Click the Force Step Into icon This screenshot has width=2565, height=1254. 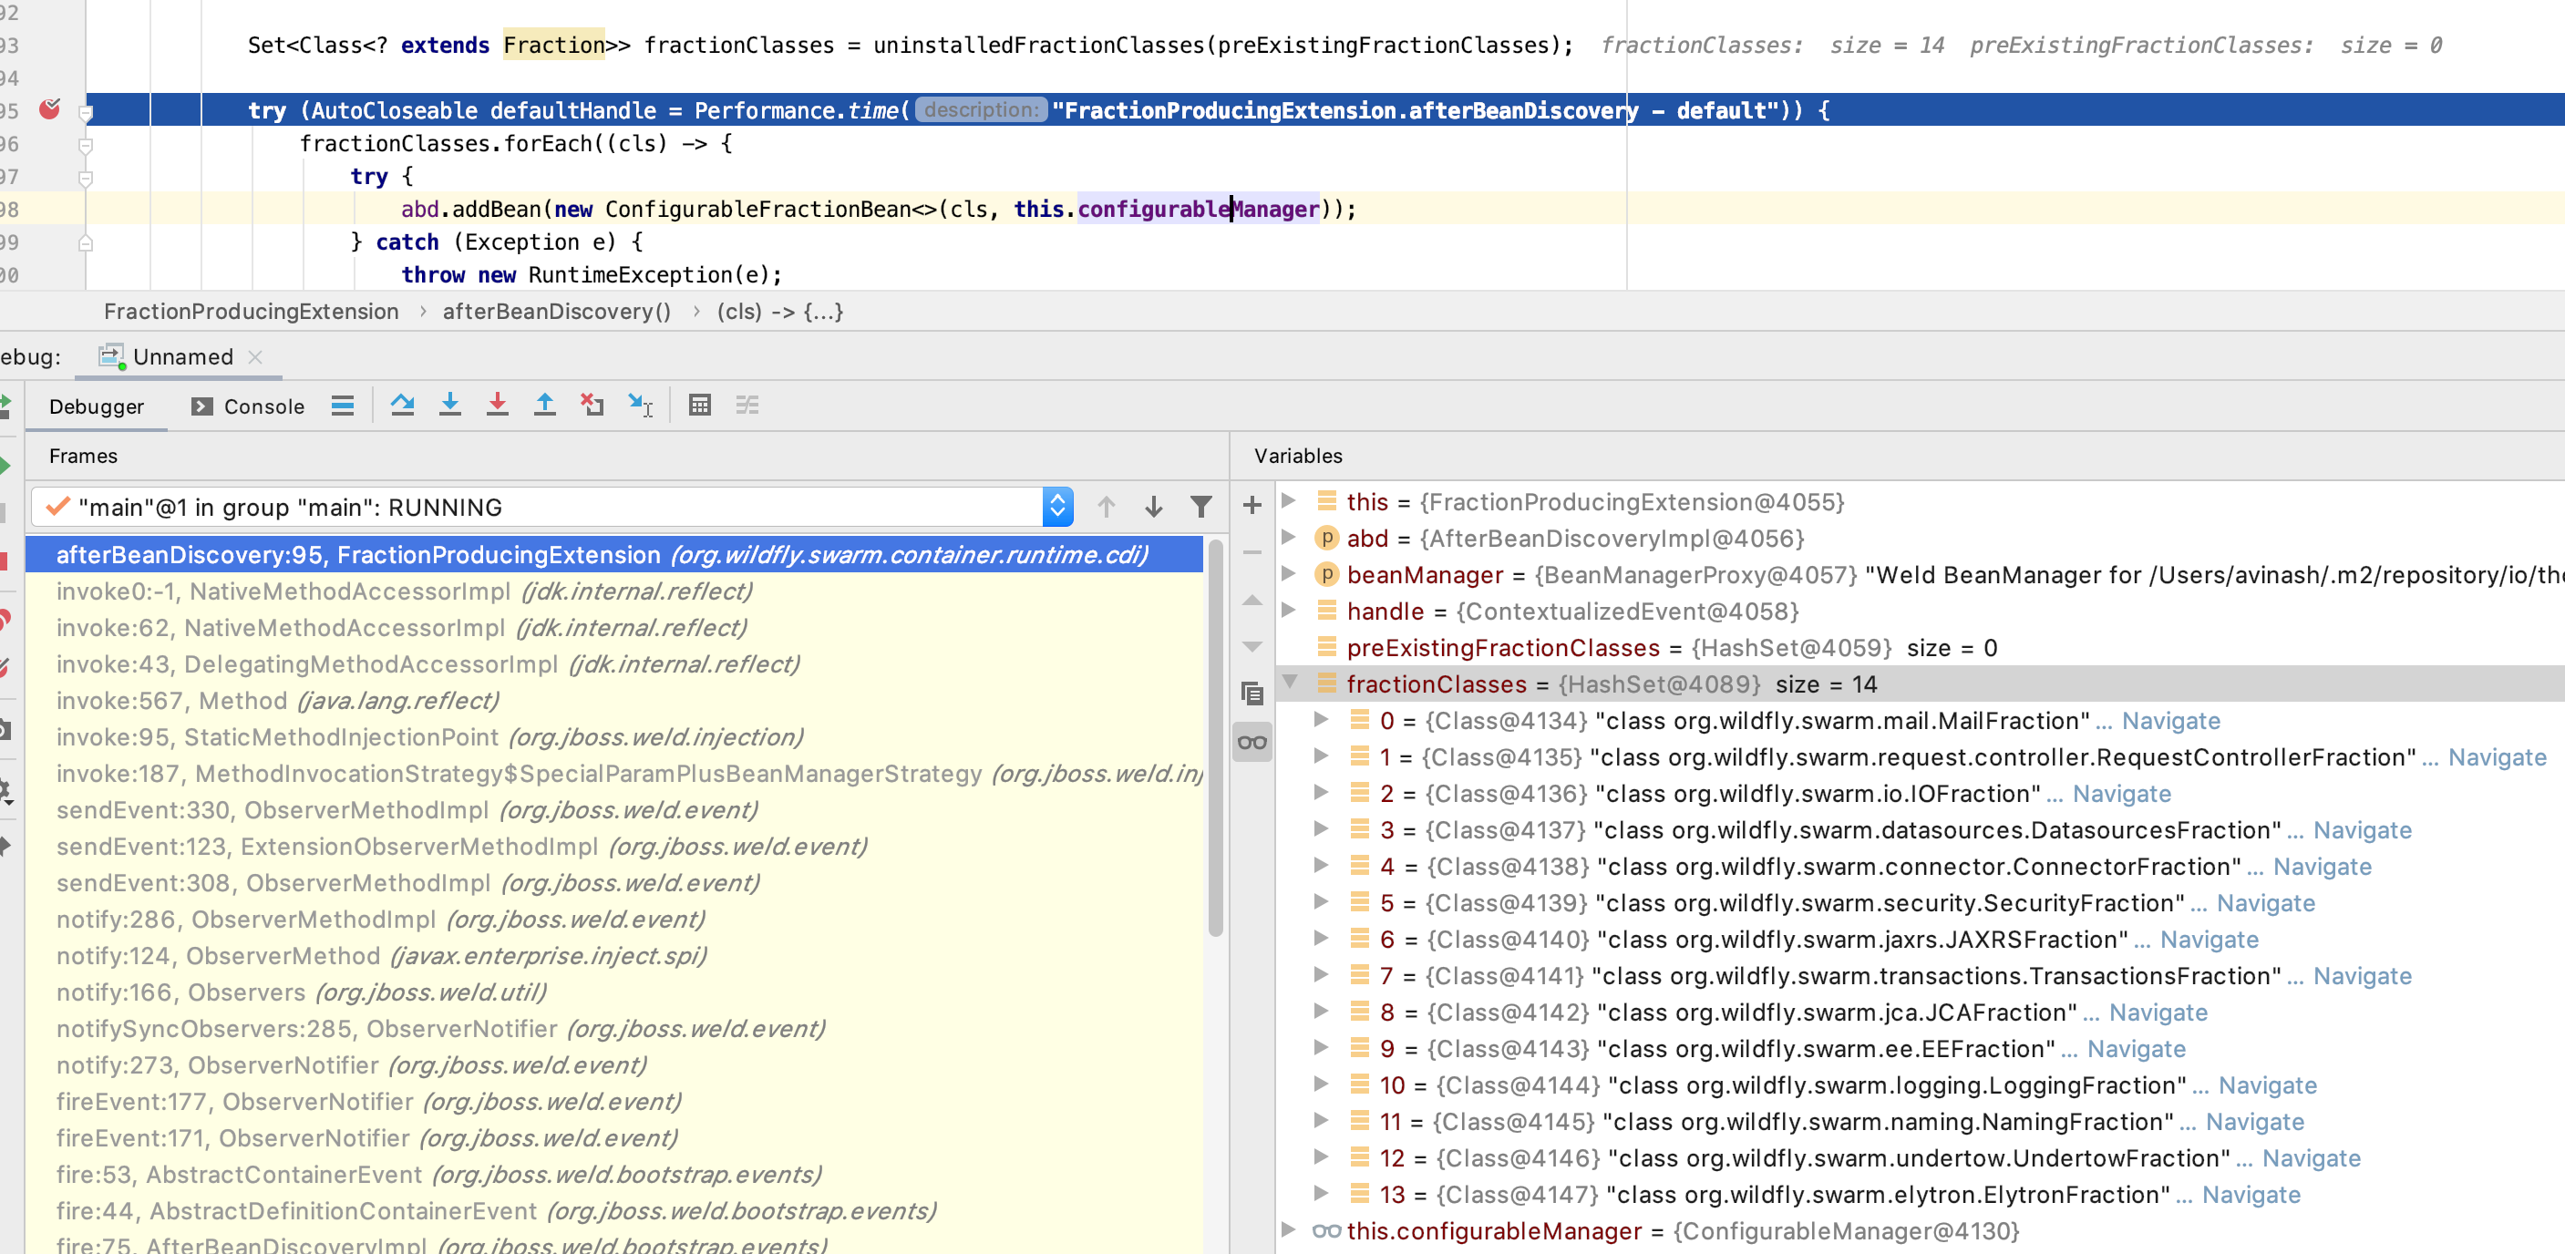click(497, 405)
